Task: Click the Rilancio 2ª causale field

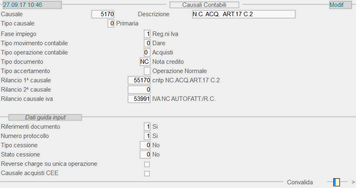Action: 139,90
